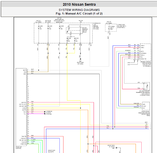Click 'HOT AT ALL TIMES' above fuse block
Image resolution: width=157 pixels, height=153 pixels.
38,22
